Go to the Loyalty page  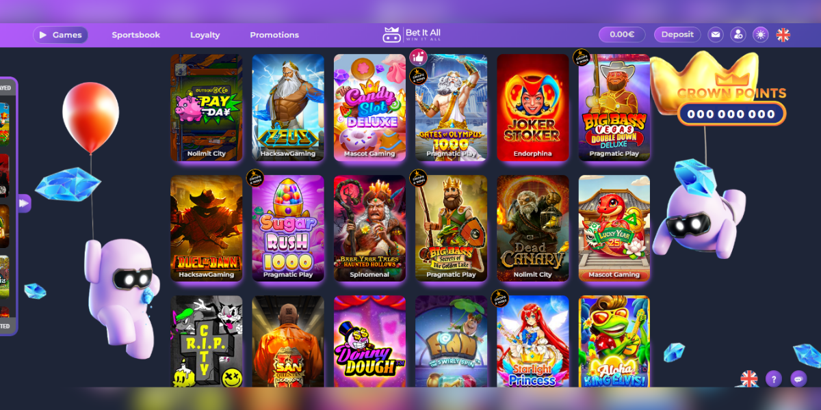(x=205, y=35)
